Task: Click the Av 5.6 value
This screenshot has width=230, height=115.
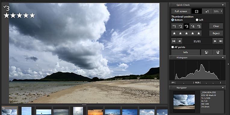Action: pyautogui.click(x=204, y=101)
